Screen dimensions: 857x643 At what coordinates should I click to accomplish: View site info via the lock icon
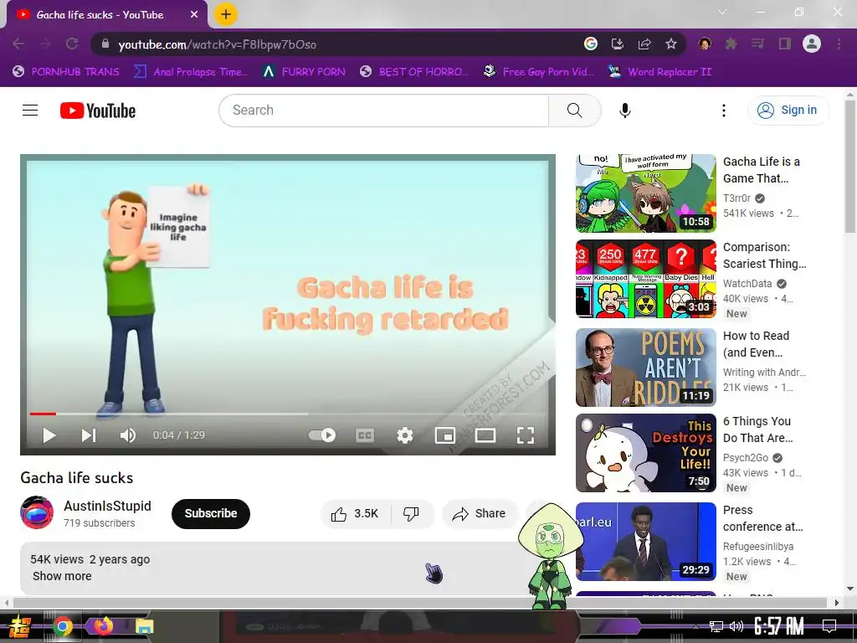coord(105,44)
